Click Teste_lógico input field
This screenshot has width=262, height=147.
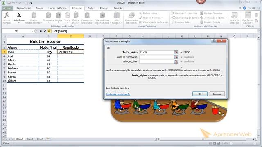click(x=156, y=52)
